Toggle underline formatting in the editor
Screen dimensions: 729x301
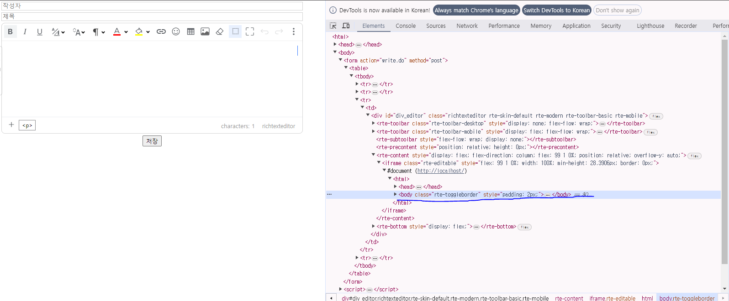coord(40,32)
